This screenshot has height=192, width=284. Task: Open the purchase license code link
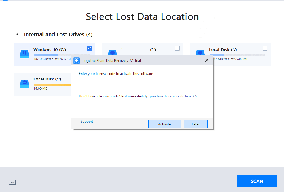(173, 96)
